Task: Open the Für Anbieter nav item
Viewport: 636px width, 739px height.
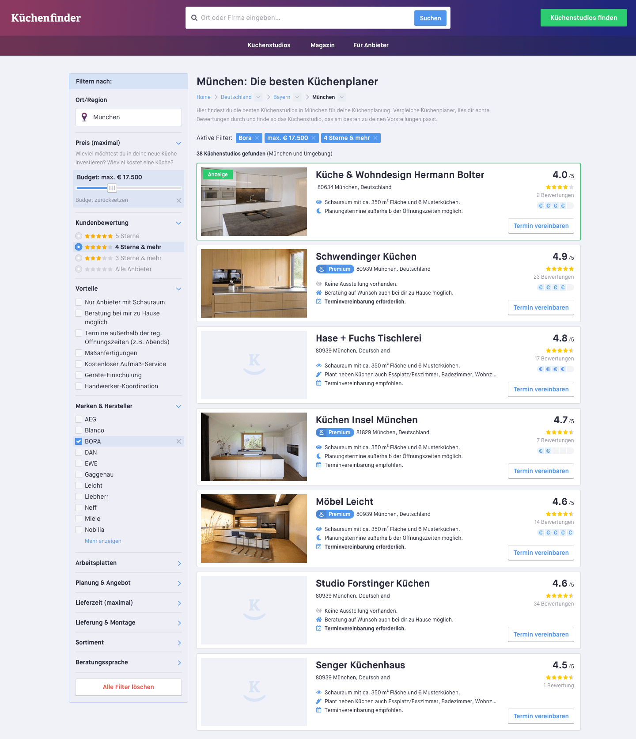Action: (x=371, y=45)
